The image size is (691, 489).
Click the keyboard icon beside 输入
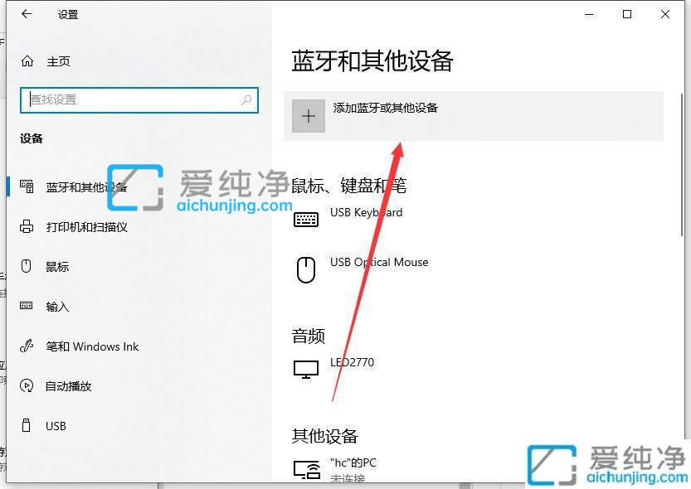[x=27, y=306]
